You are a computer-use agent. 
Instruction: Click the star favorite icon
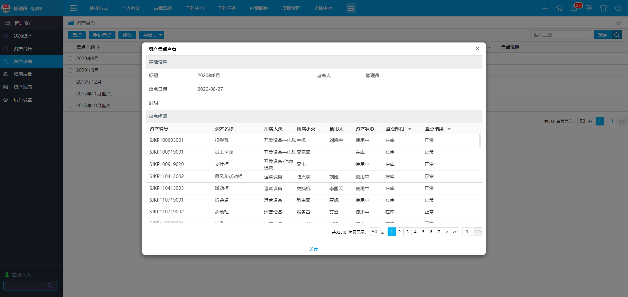tap(618, 23)
